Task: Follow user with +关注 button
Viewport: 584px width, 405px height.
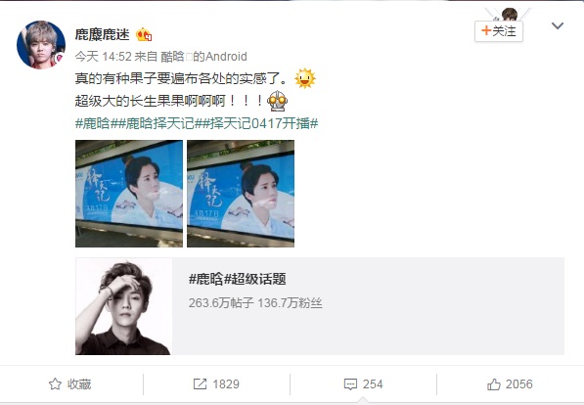Action: [499, 31]
